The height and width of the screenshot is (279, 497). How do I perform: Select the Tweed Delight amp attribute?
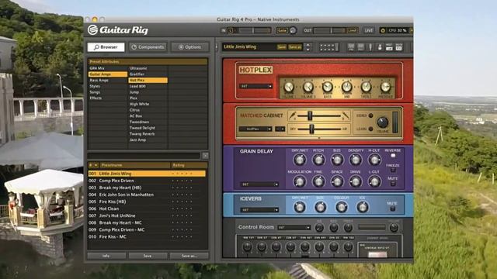148,128
